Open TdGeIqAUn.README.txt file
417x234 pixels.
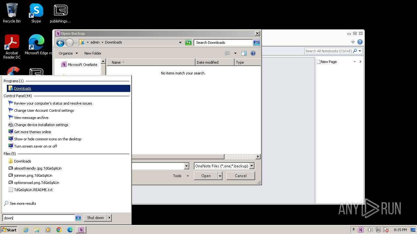33,190
